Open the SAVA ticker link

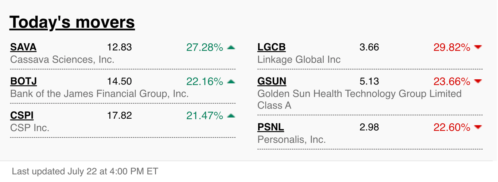pos(23,47)
